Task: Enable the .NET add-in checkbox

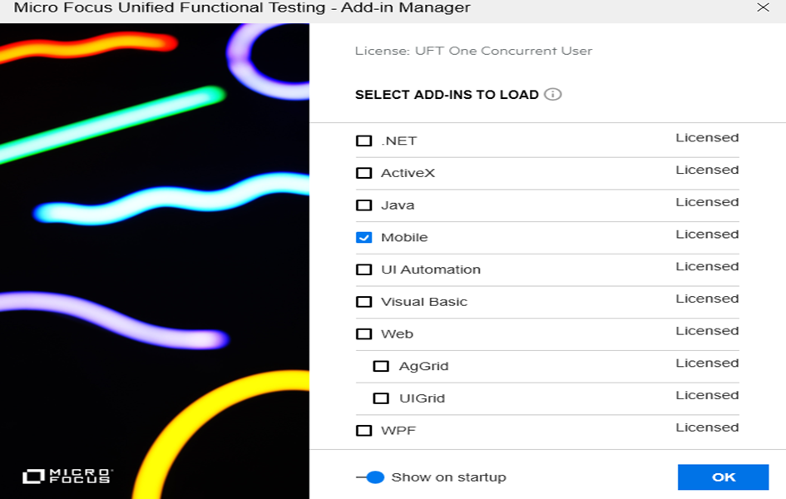Action: [x=364, y=141]
